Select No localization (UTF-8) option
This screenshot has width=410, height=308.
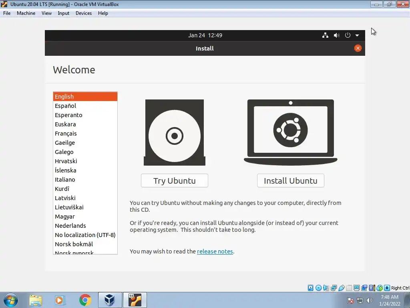click(85, 235)
